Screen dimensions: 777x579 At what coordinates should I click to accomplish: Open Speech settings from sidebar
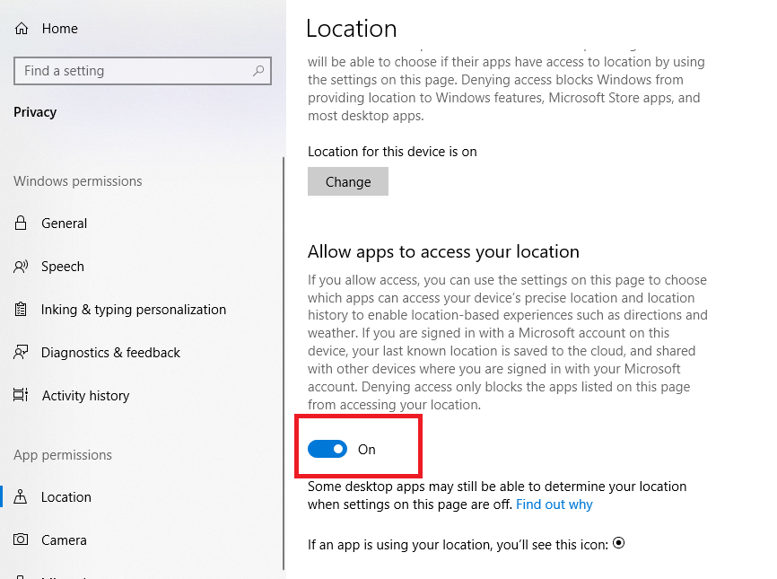(63, 267)
